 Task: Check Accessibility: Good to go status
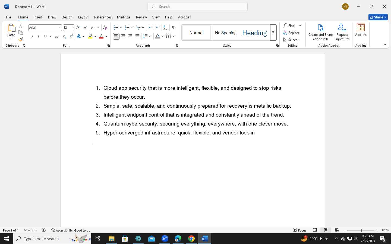[71, 230]
